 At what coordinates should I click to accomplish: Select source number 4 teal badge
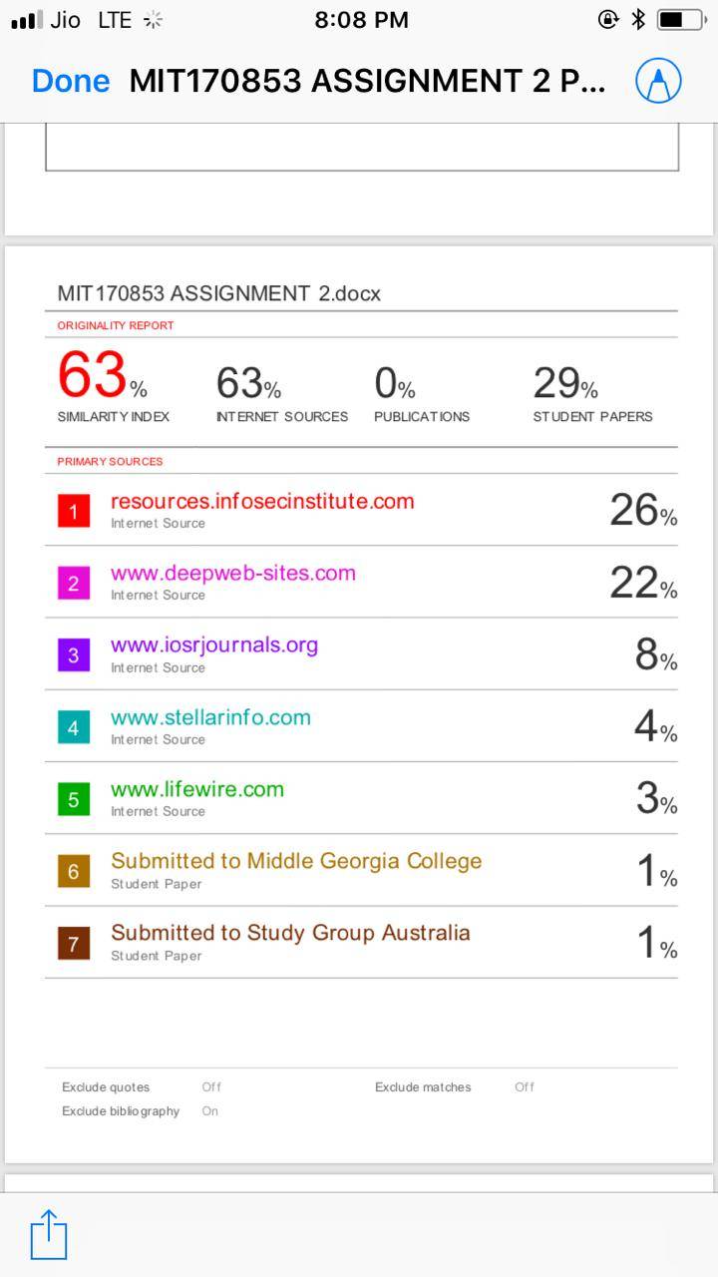click(74, 727)
